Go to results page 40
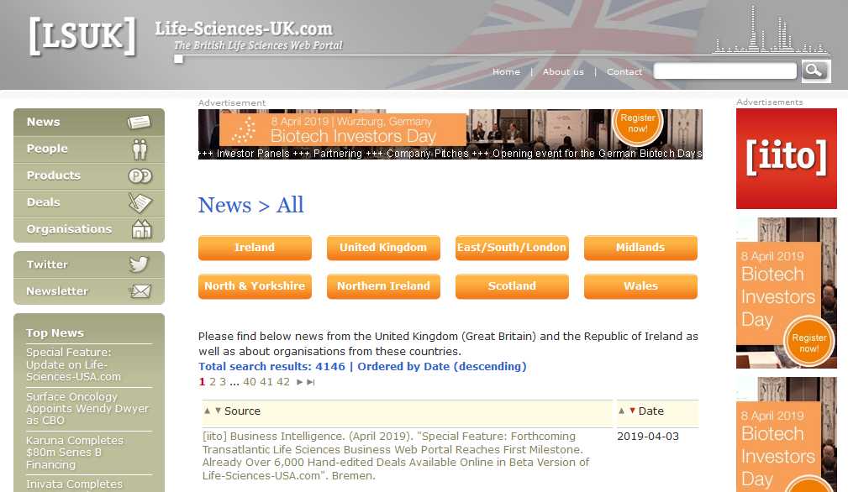Viewport: 848px width, 492px height. (250, 382)
